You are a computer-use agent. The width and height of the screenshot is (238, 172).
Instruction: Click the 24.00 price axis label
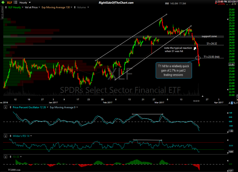point(232,54)
